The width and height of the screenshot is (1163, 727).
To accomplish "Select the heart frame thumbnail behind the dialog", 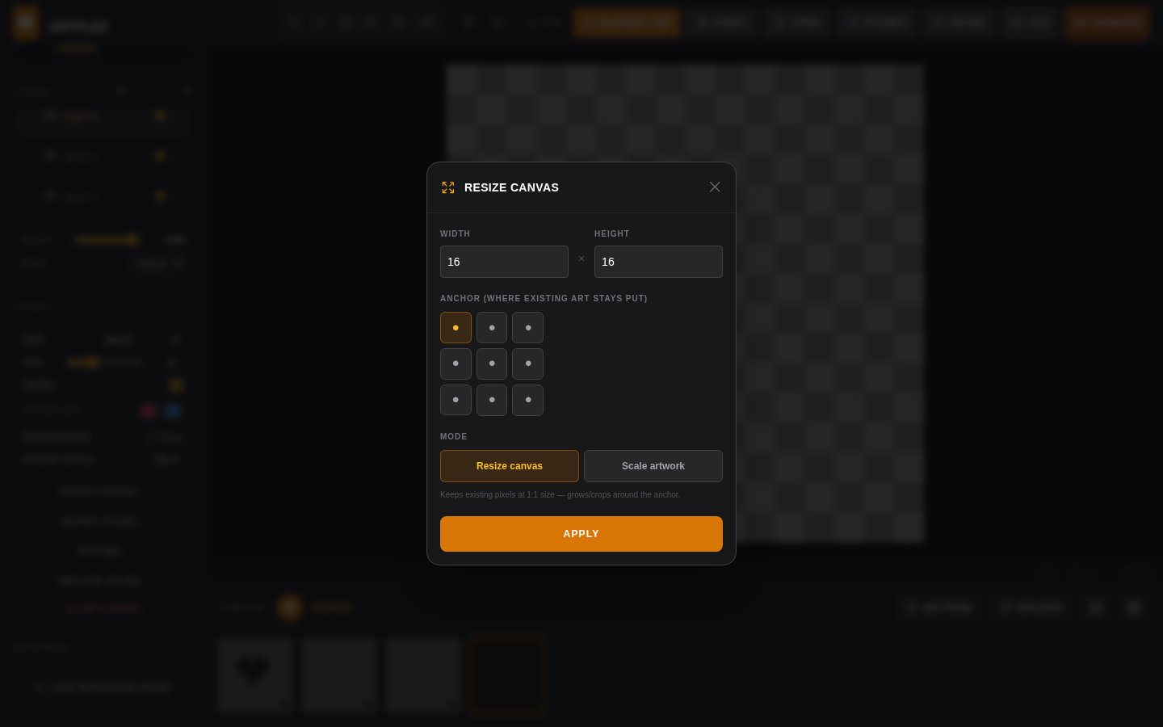I will [x=255, y=674].
